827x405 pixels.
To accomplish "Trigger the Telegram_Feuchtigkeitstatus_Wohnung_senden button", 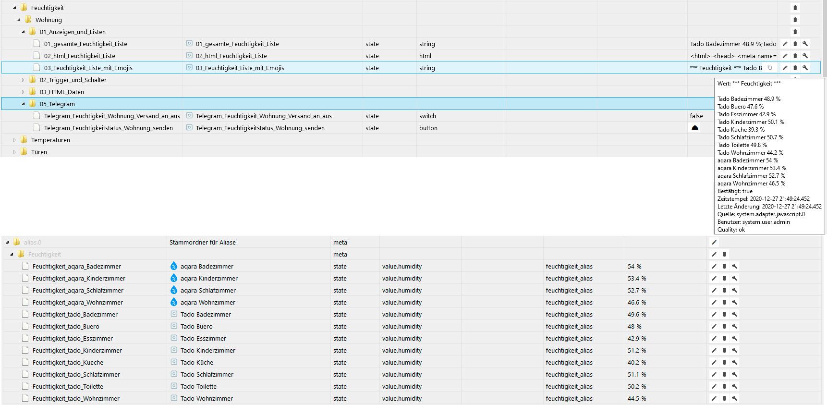I will point(695,127).
